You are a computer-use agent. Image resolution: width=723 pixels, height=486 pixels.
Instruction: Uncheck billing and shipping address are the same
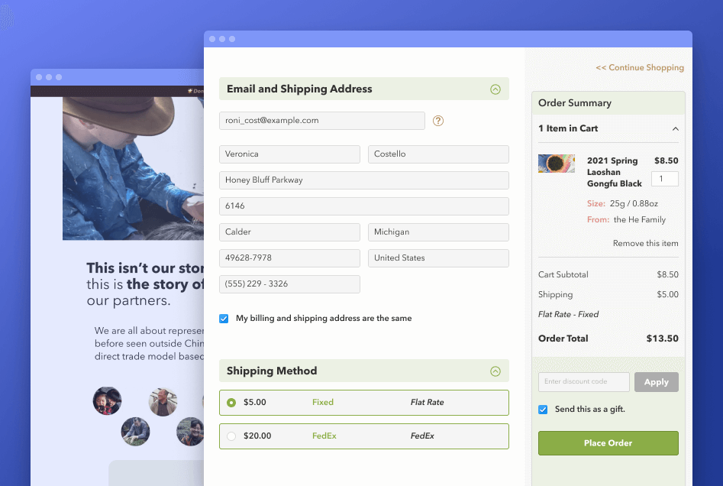224,318
